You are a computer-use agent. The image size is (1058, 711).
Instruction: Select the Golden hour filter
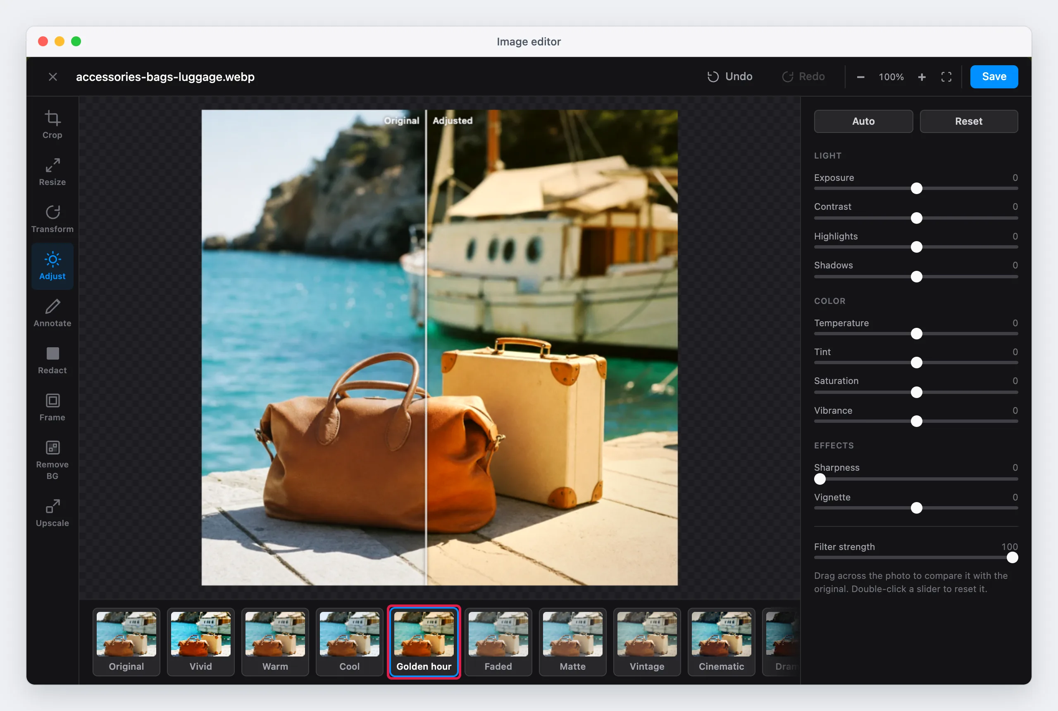[x=424, y=642]
